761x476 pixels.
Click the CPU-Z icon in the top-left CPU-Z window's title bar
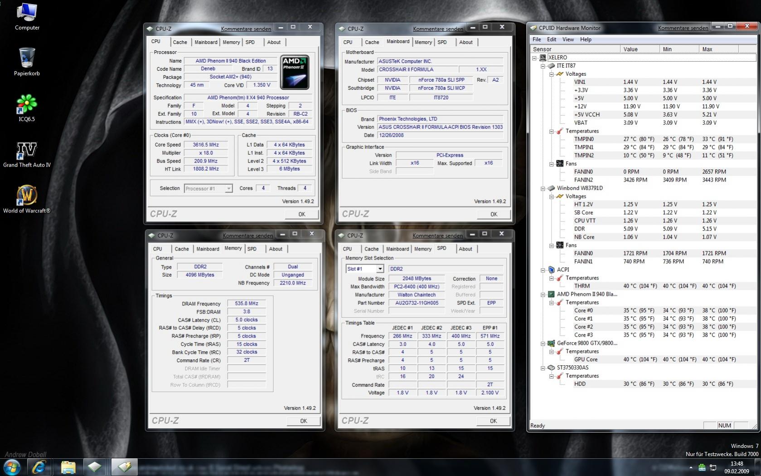(x=150, y=29)
